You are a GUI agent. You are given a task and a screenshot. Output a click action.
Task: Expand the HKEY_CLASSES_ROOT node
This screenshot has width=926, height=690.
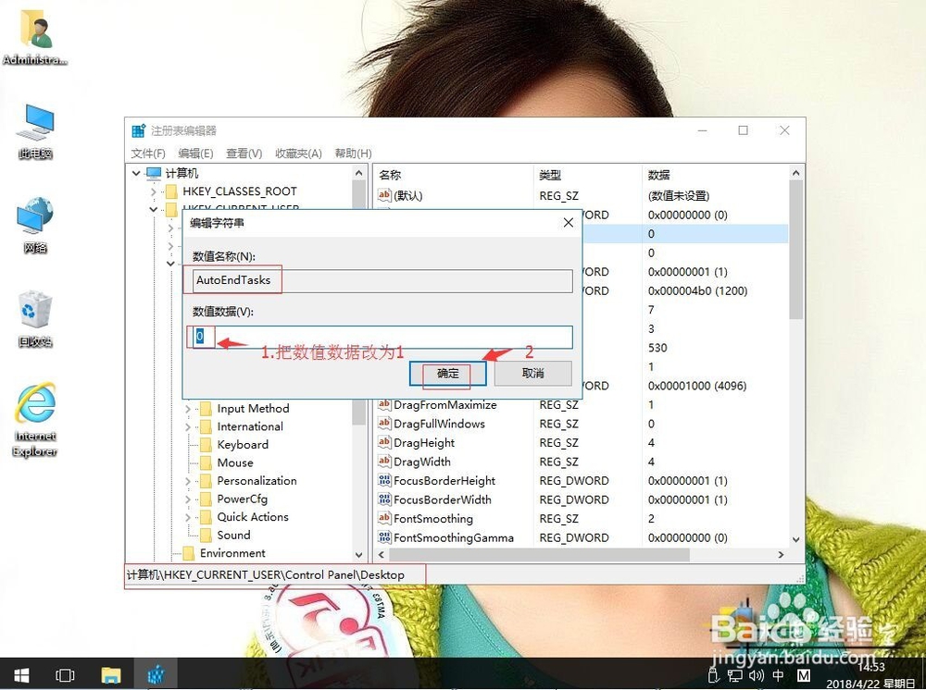tap(154, 191)
